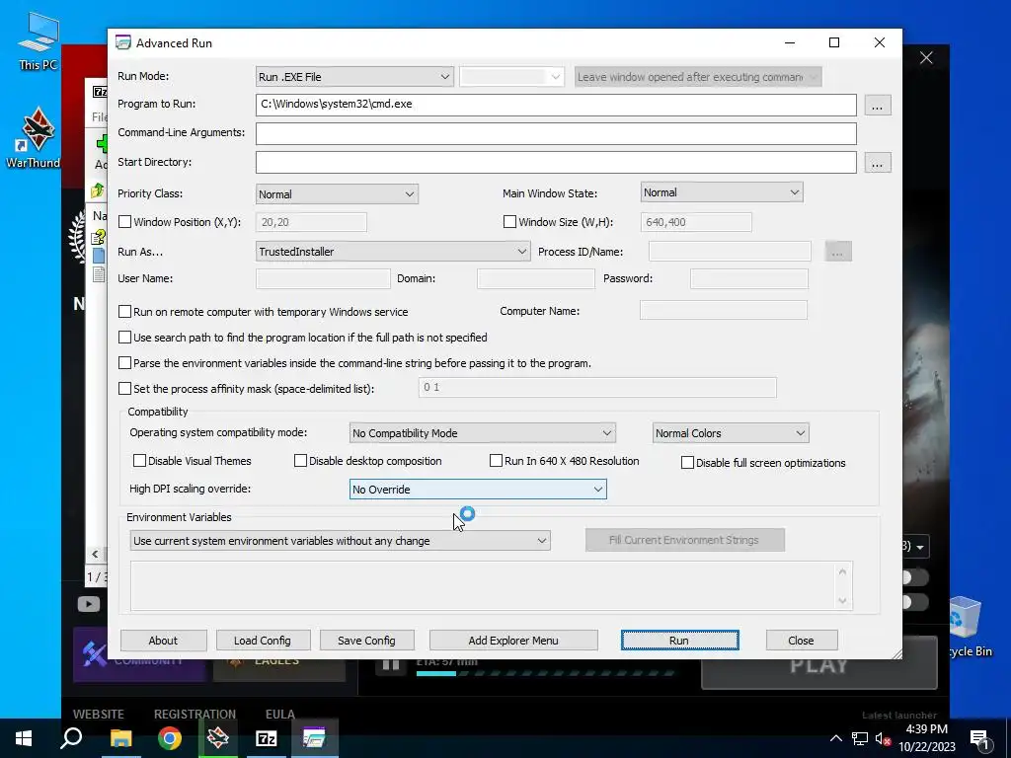This screenshot has width=1011, height=758.
Task: Click the Command-Line Arguments field
Action: click(x=556, y=133)
